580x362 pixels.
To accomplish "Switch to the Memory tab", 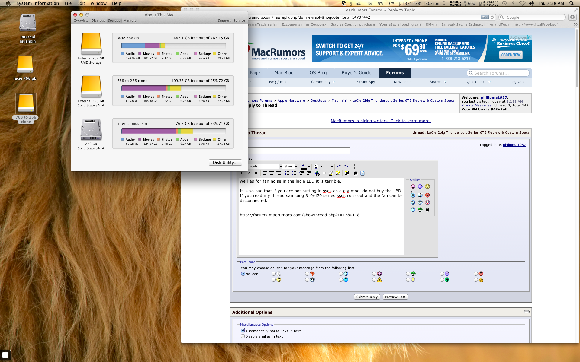I will [x=130, y=21].
